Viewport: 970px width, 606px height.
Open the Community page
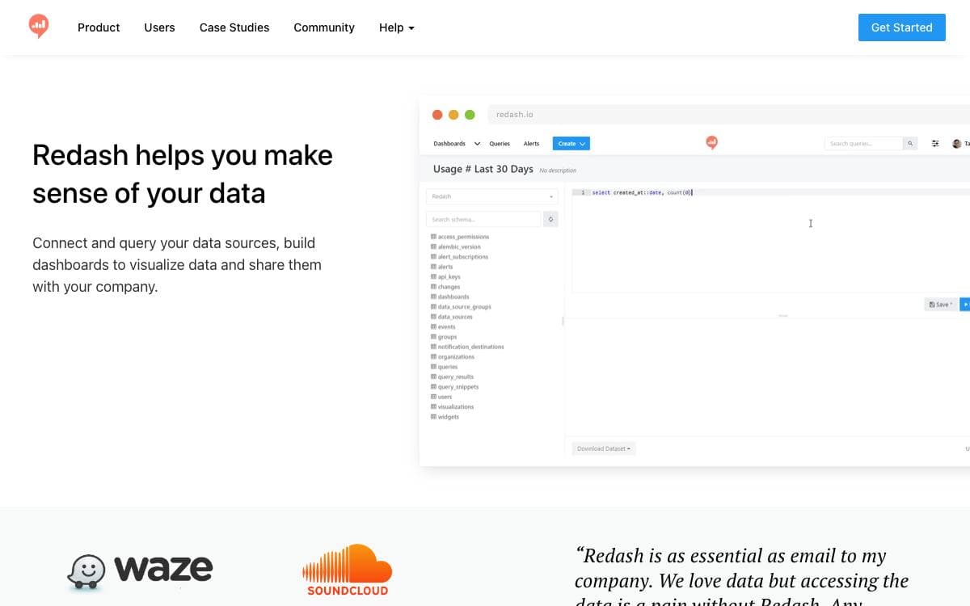coord(324,27)
